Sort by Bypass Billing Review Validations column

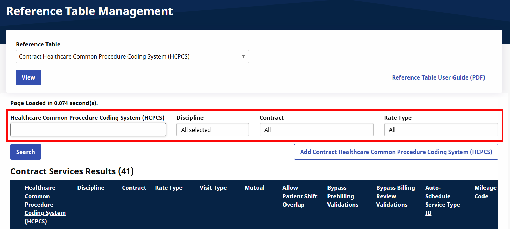(395, 196)
